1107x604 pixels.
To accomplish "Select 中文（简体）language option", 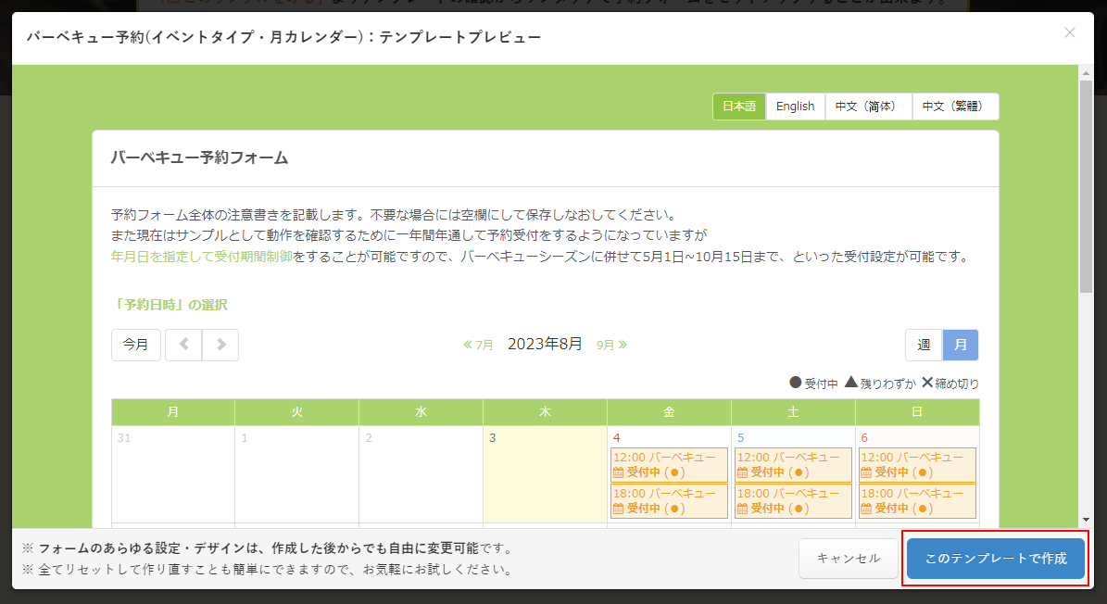I will tap(867, 107).
